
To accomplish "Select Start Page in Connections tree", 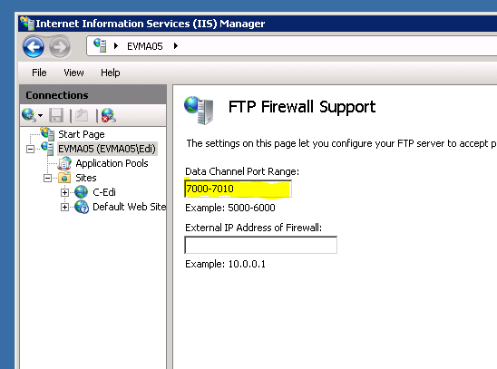I will [82, 134].
